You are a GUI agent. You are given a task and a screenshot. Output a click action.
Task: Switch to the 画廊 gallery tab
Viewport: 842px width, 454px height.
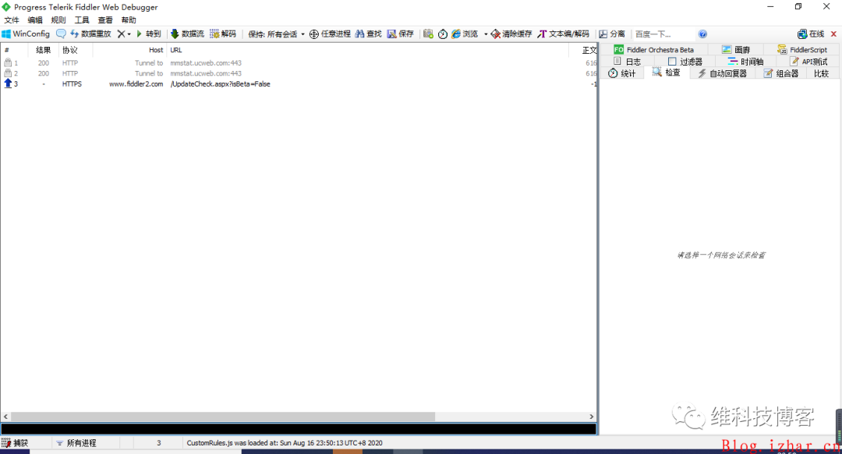click(736, 49)
